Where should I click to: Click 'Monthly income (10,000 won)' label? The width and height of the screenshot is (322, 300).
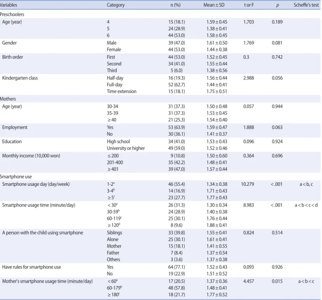point(31,155)
